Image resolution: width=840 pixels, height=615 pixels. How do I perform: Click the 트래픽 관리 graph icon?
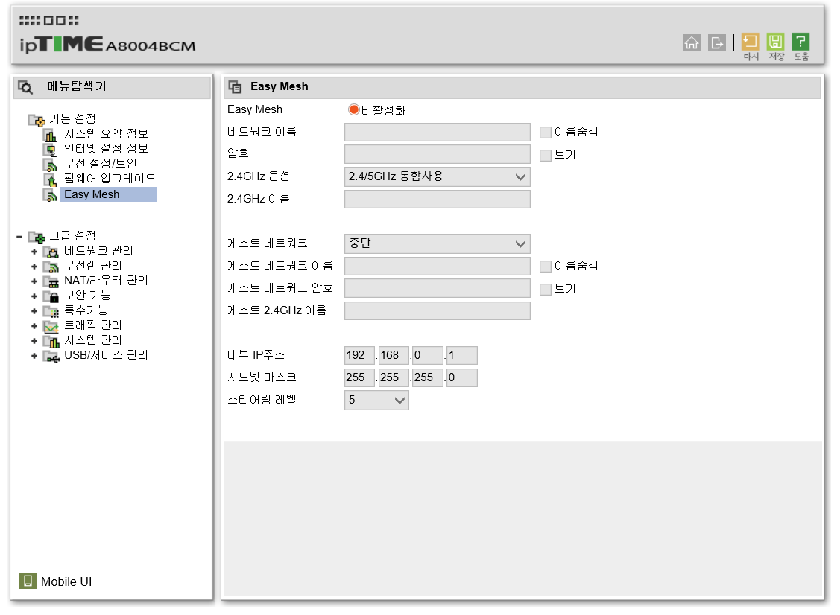click(51, 326)
